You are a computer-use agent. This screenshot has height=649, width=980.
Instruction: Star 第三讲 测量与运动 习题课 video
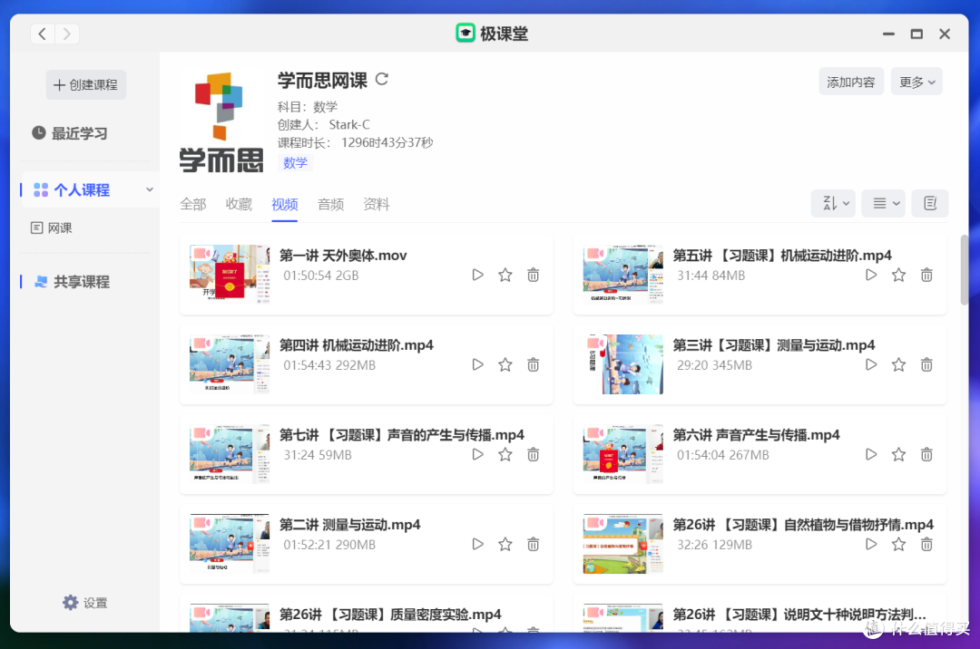click(898, 364)
